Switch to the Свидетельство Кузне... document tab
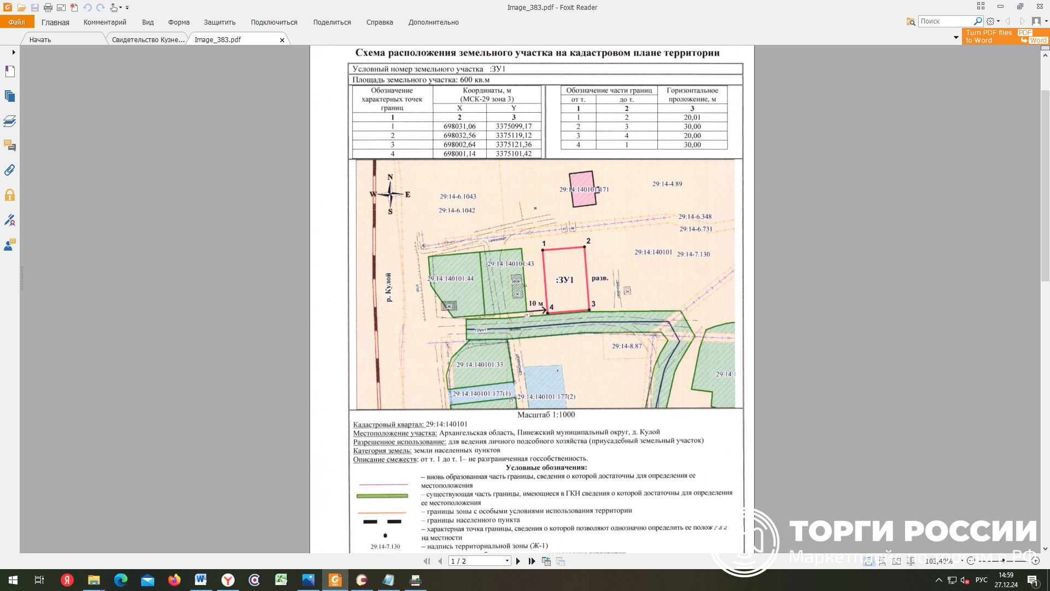This screenshot has height=591, width=1050. coord(148,39)
